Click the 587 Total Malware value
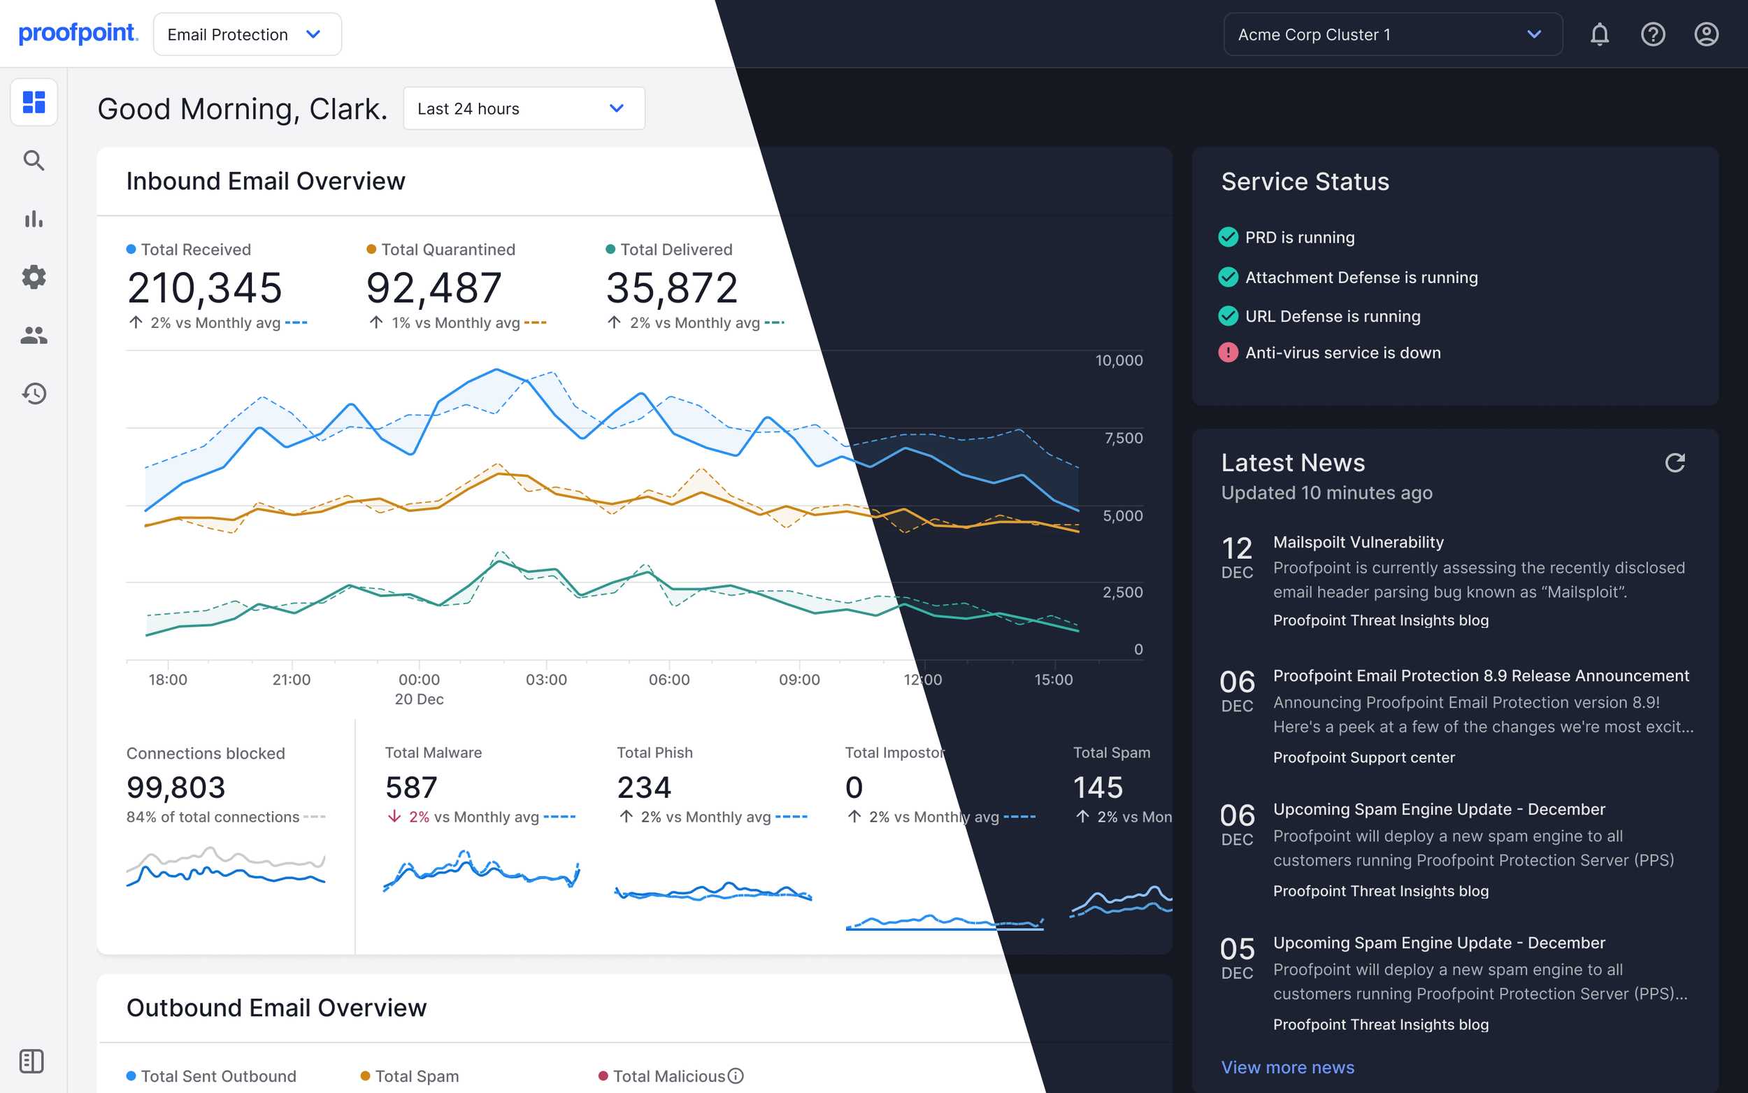Image resolution: width=1748 pixels, height=1093 pixels. tap(411, 787)
